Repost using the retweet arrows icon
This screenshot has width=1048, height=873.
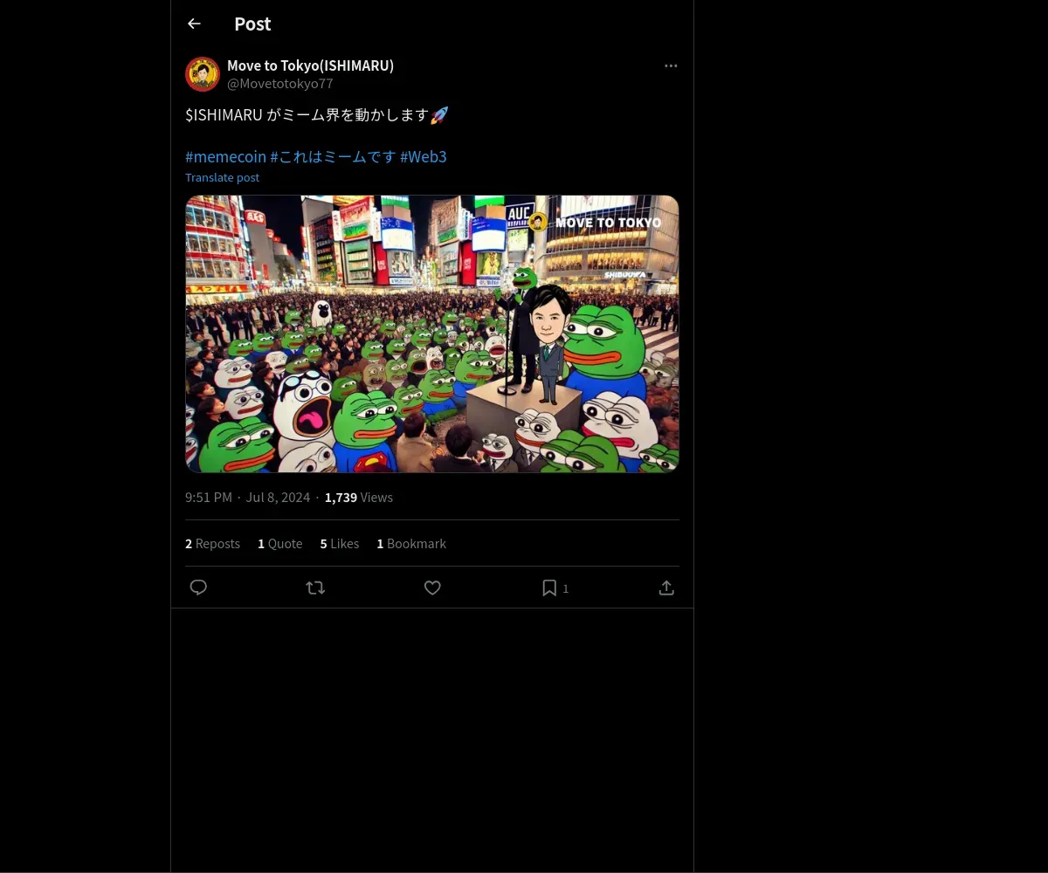pyautogui.click(x=316, y=588)
